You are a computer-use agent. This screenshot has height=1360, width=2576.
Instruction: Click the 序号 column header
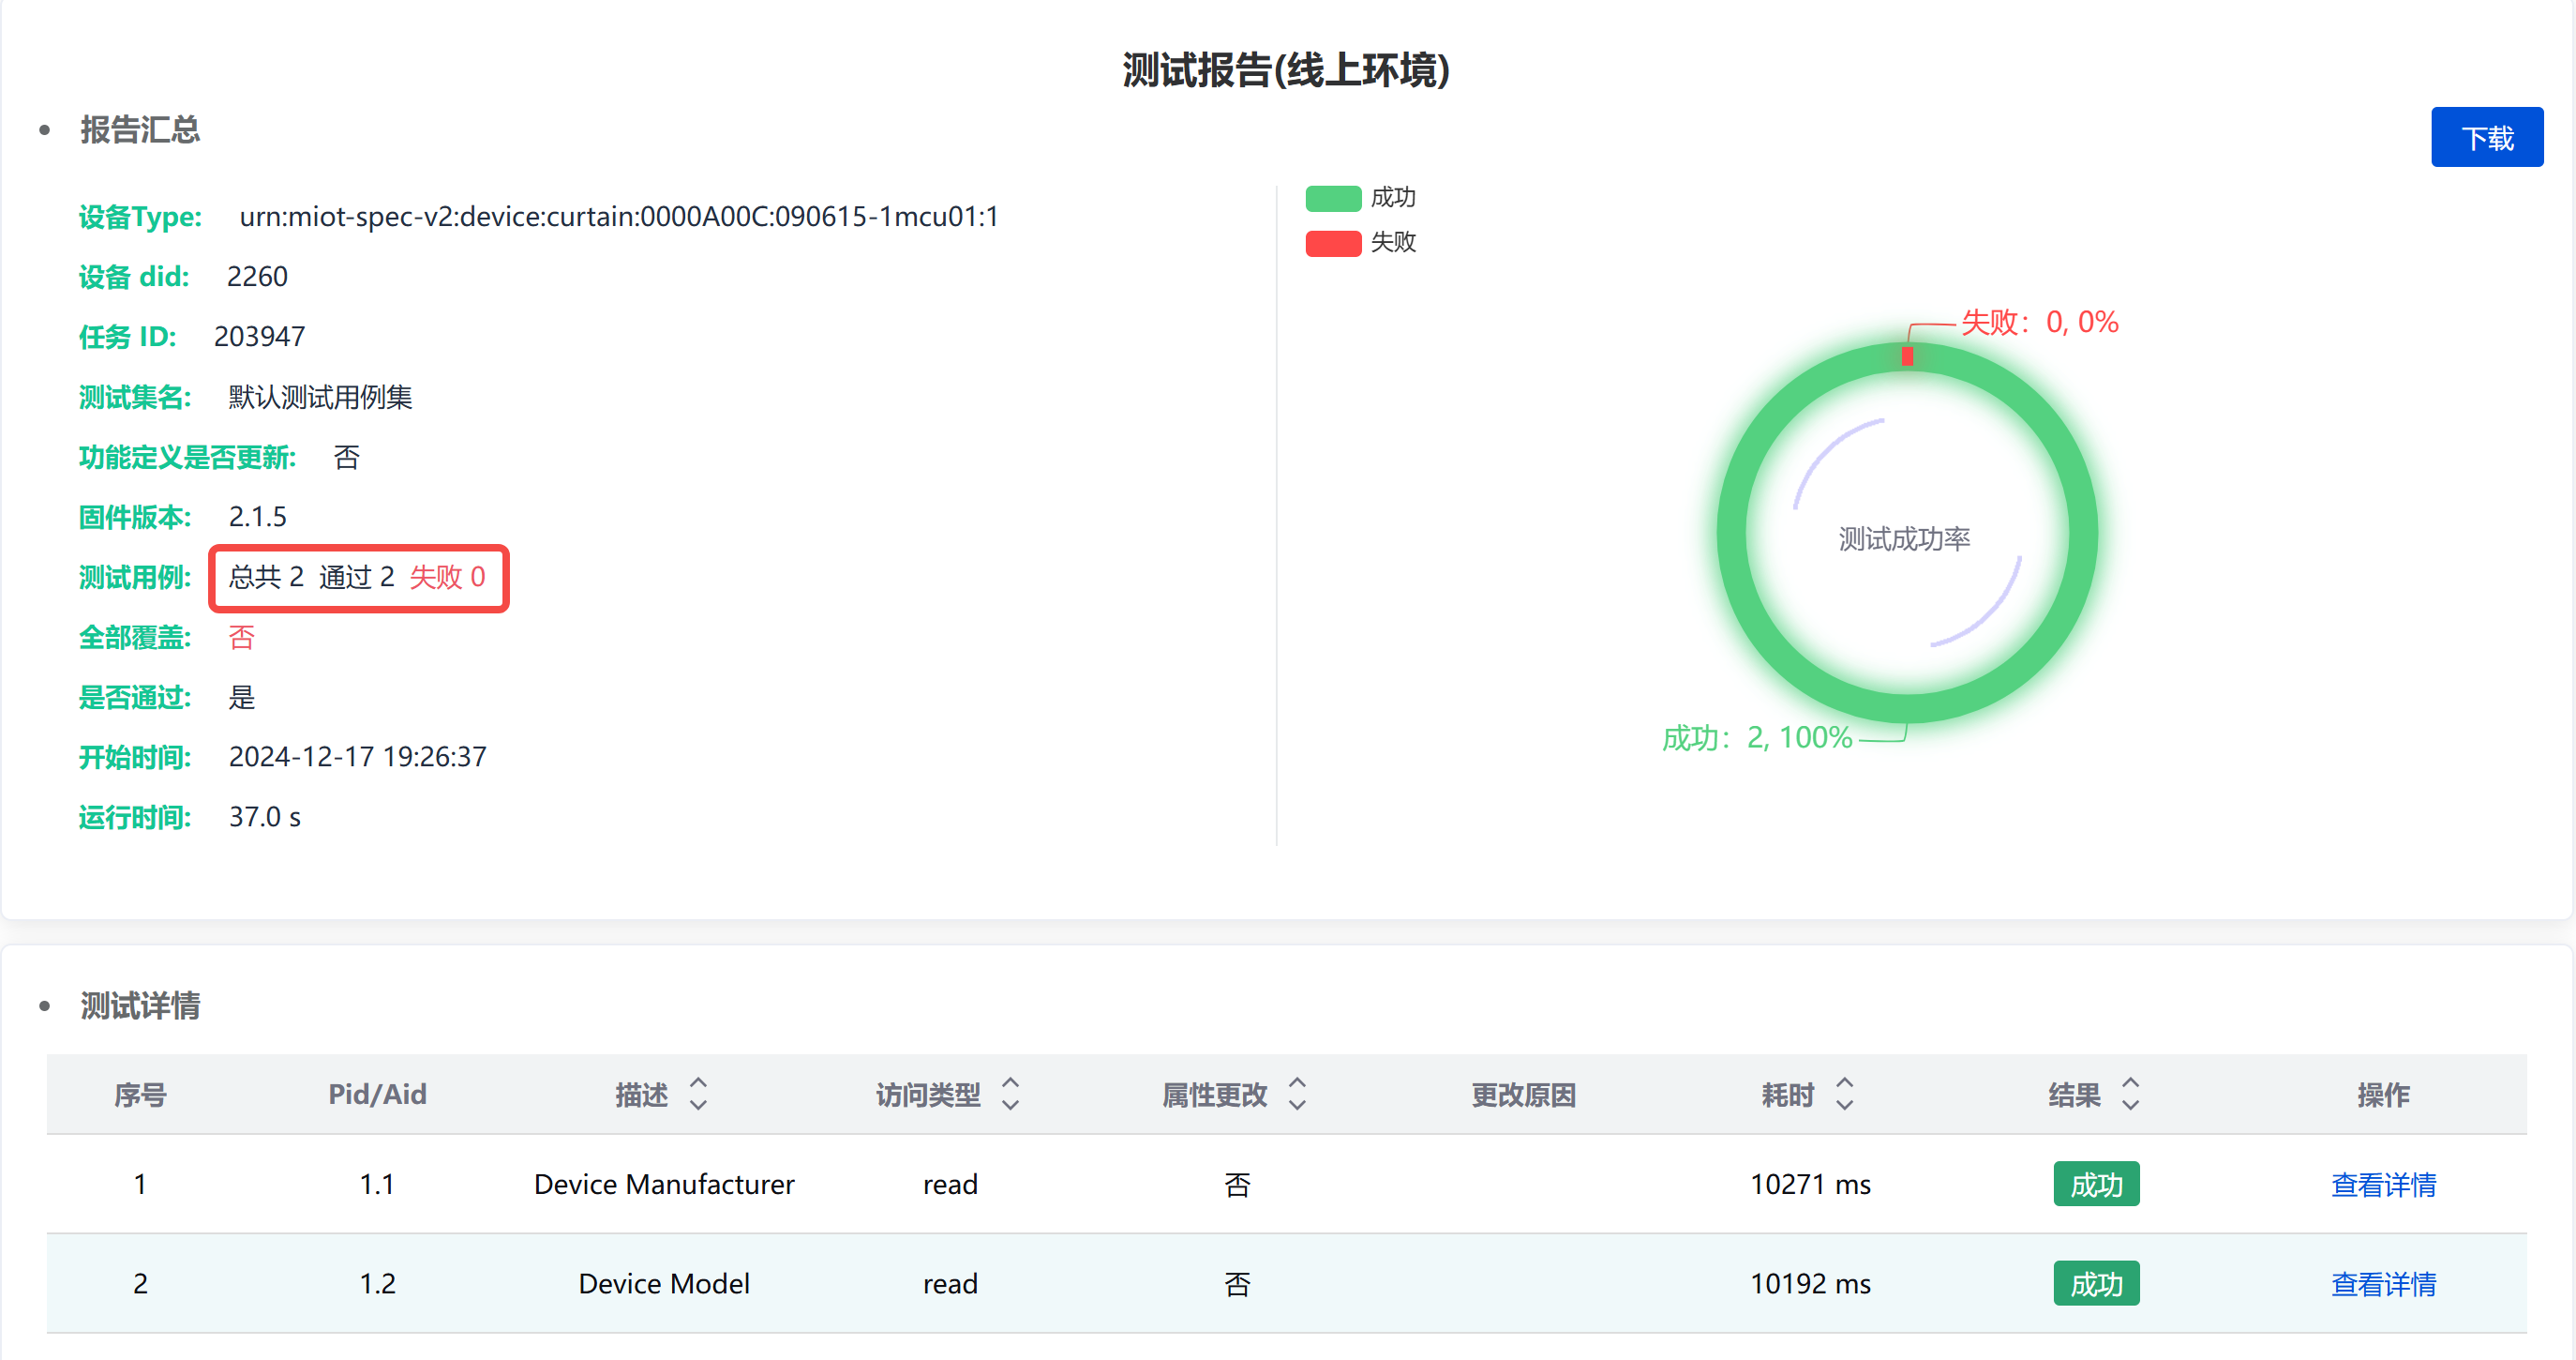140,1095
